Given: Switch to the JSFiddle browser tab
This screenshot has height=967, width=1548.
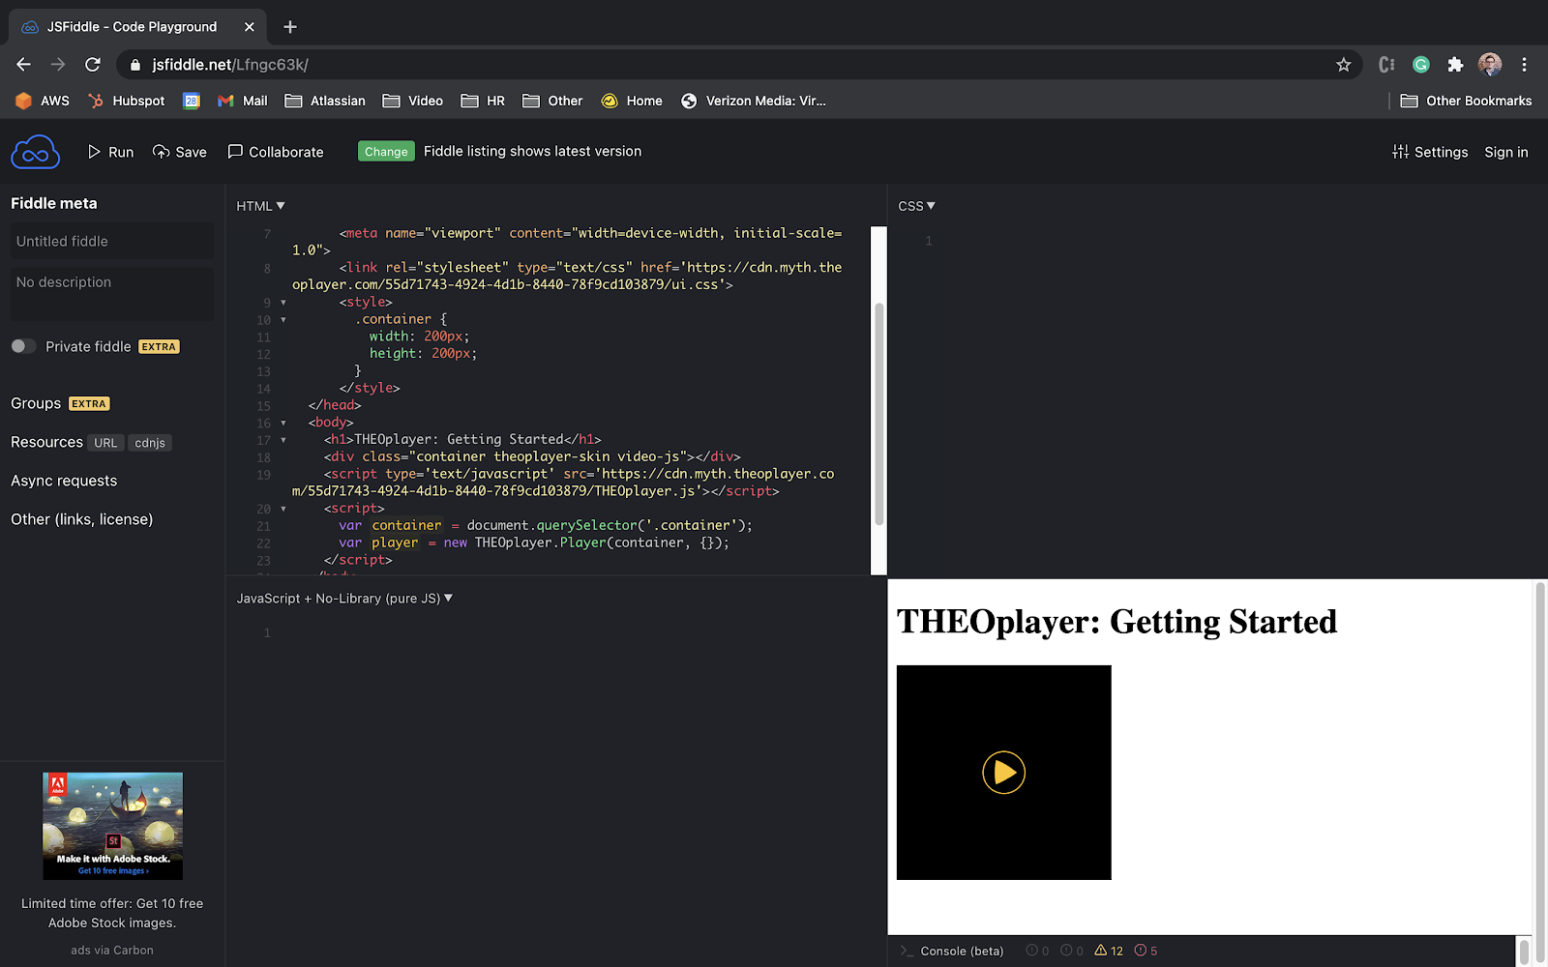Looking at the screenshot, I should tap(133, 26).
